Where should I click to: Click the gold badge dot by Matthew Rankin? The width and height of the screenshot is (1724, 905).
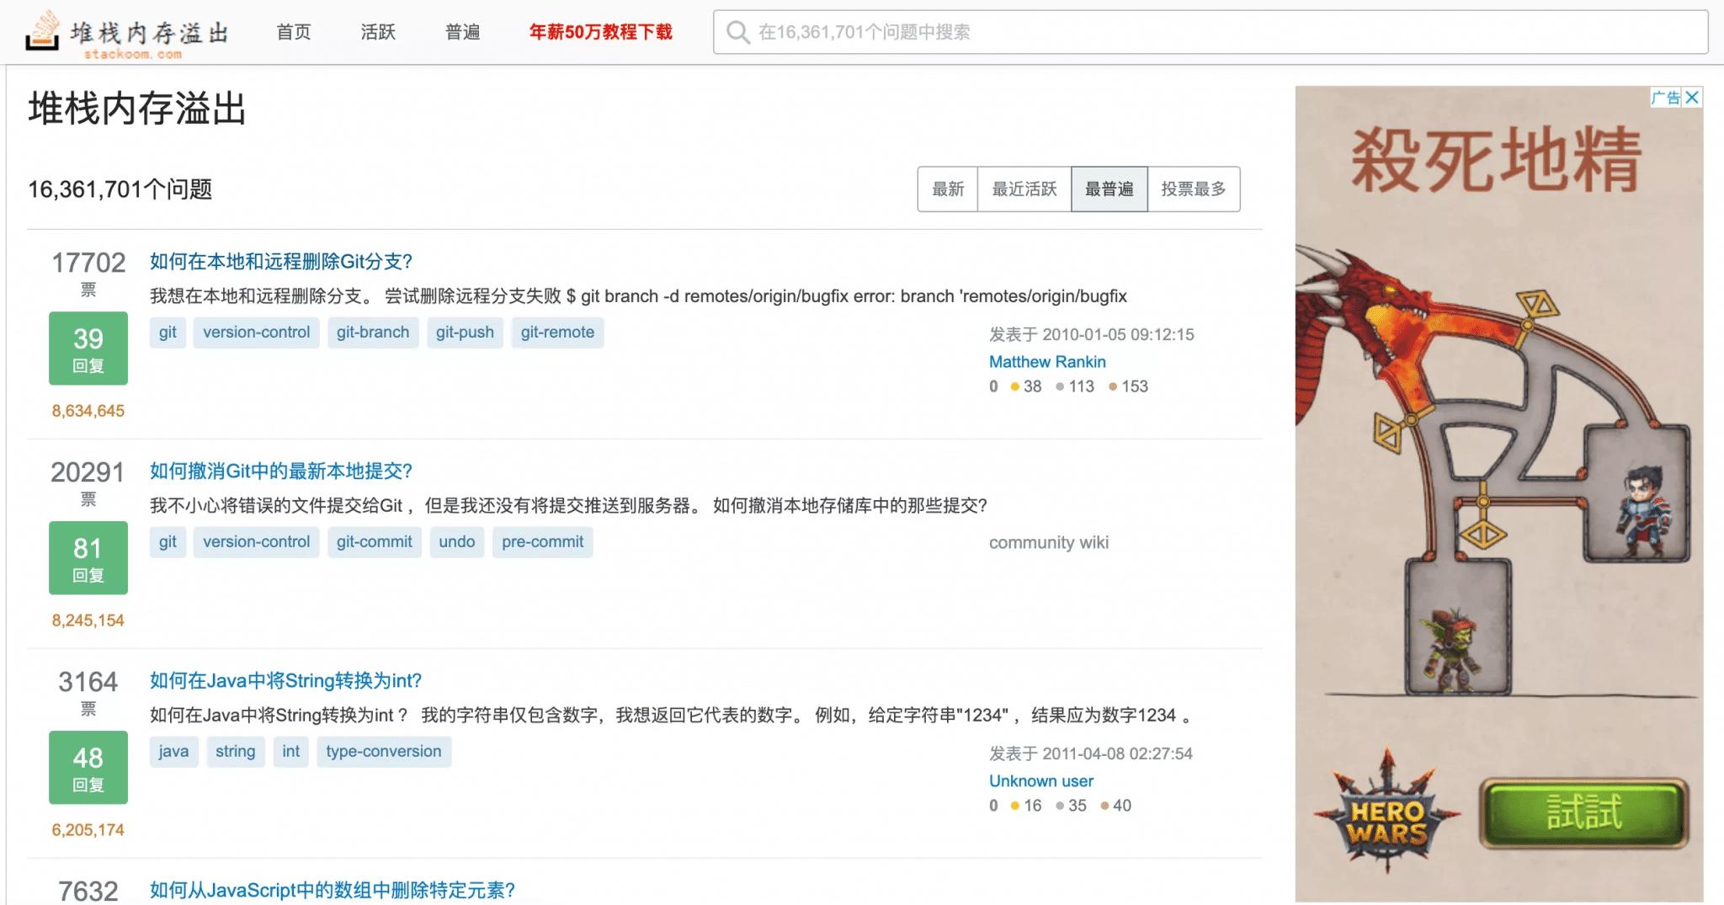pos(1016,386)
